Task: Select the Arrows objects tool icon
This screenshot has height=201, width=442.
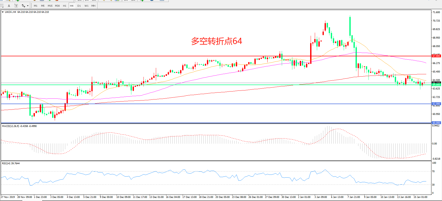Action: coord(23,6)
